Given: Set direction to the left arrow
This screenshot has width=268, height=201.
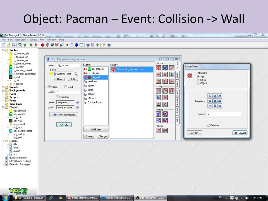Looking at the screenshot, I should pos(210,101).
